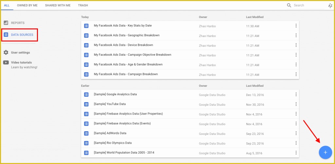Click data source icon for Geographic Breakdown
Image resolution: width=335 pixels, height=164 pixels.
(86, 35)
